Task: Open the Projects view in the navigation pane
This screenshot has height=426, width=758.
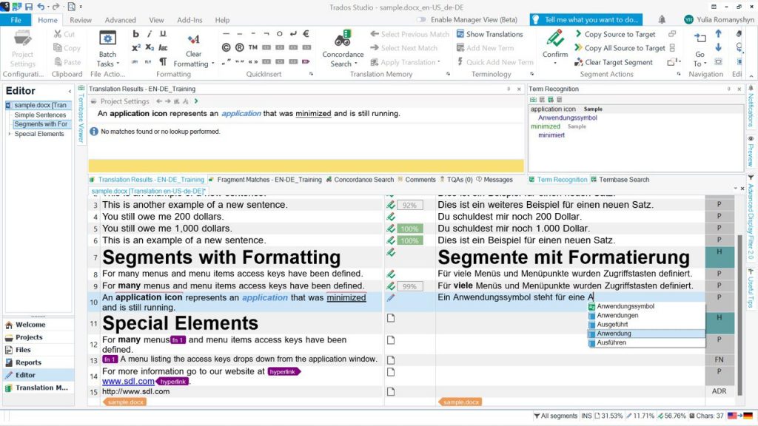Action: click(x=38, y=337)
